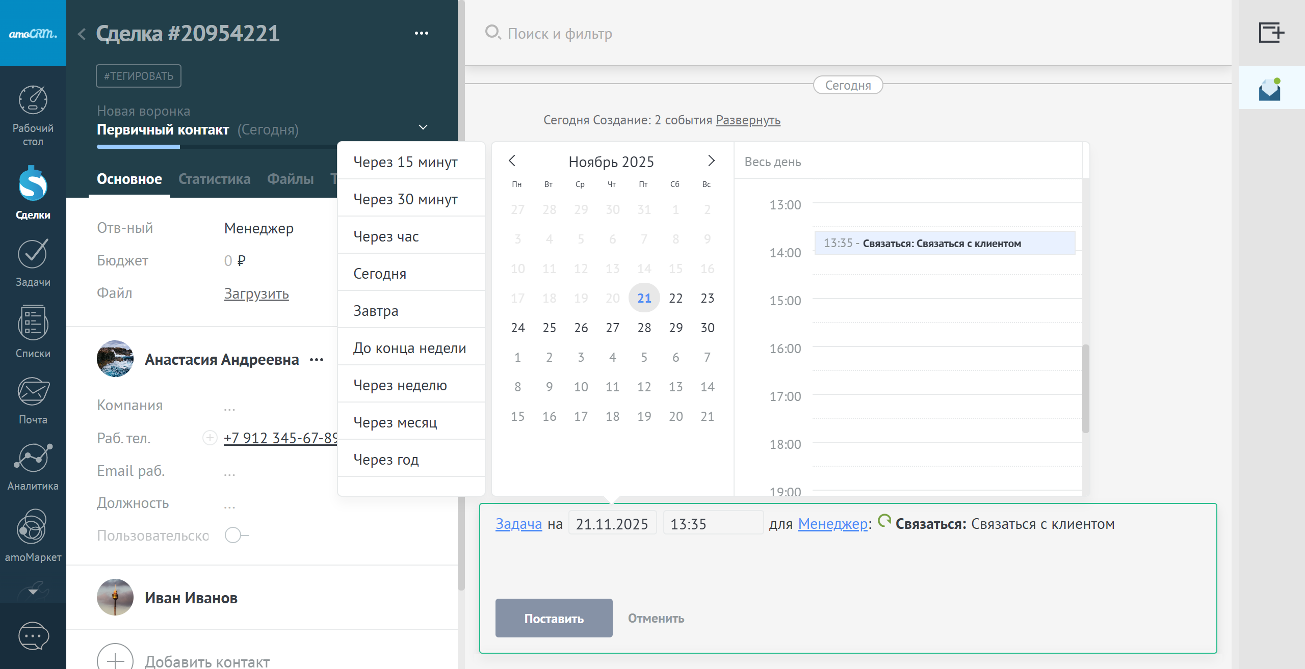
Task: Open the Списки lists section
Action: [x=33, y=332]
